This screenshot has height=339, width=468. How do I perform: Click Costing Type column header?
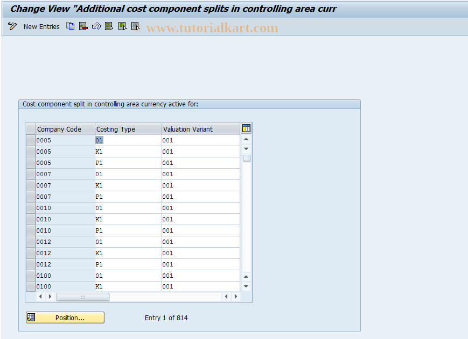[128, 129]
